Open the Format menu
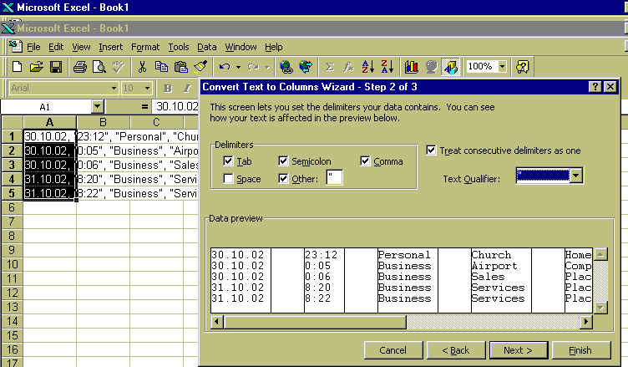The width and height of the screenshot is (628, 367). 145,47
